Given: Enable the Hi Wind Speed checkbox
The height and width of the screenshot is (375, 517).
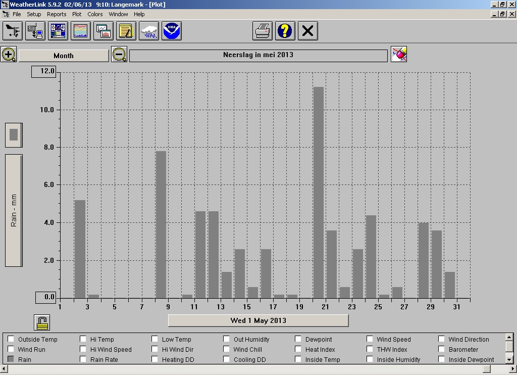Looking at the screenshot, I should click(83, 349).
